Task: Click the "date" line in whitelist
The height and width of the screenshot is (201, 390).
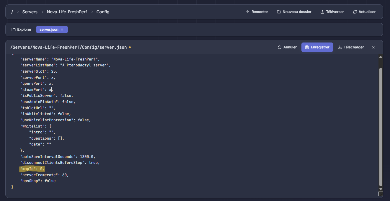Action: 40,144
